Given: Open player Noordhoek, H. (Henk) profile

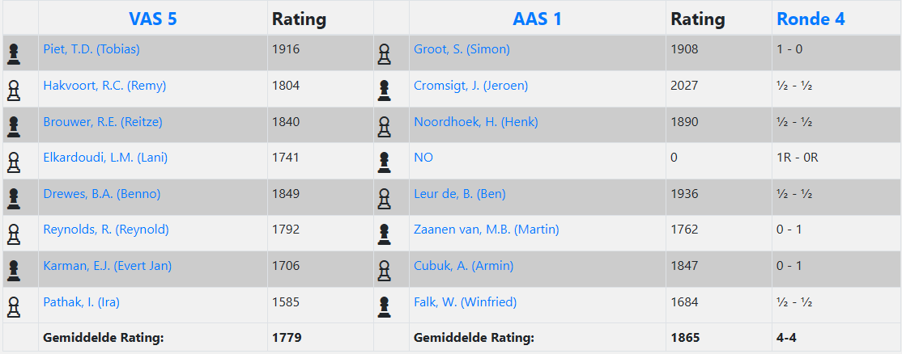Looking at the screenshot, I should (x=475, y=122).
